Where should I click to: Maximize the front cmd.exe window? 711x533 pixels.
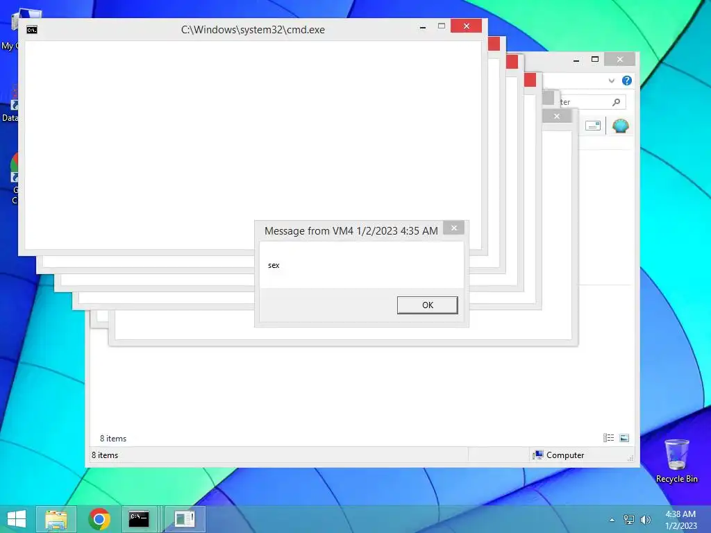[441, 26]
